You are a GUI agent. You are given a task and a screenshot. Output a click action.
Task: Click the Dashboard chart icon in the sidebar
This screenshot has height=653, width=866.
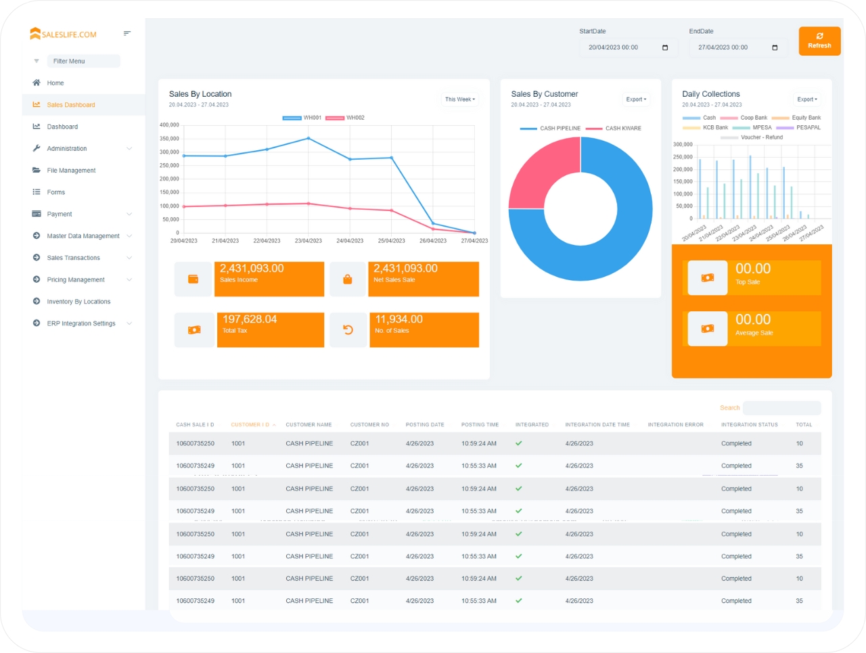pyautogui.click(x=37, y=127)
